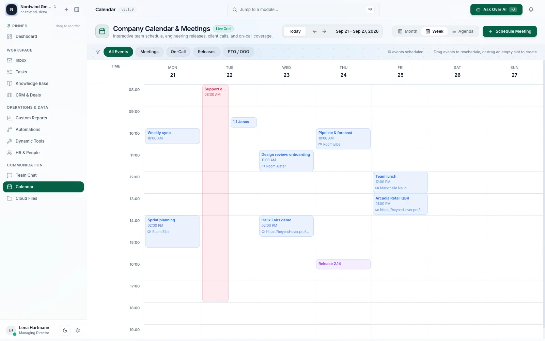The height and width of the screenshot is (341, 545).
Task: Filter by On-Call events
Action: pos(178,52)
